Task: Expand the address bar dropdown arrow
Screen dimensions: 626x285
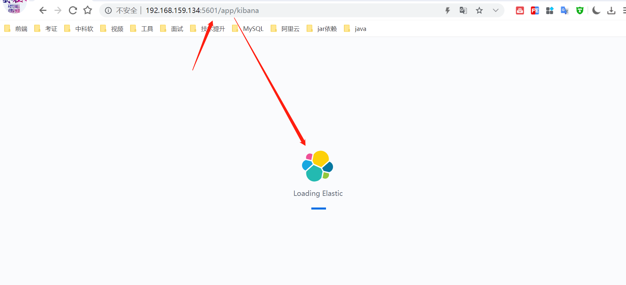Action: coord(495,11)
